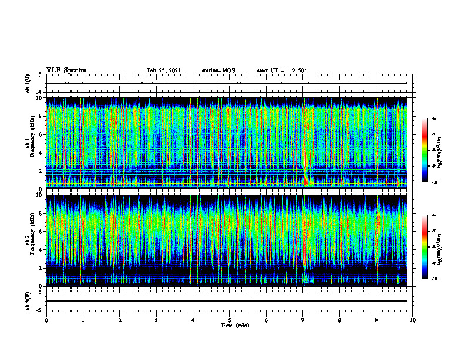Click the ch.1 "Frequency (kHz)" axis label

pos(32,136)
